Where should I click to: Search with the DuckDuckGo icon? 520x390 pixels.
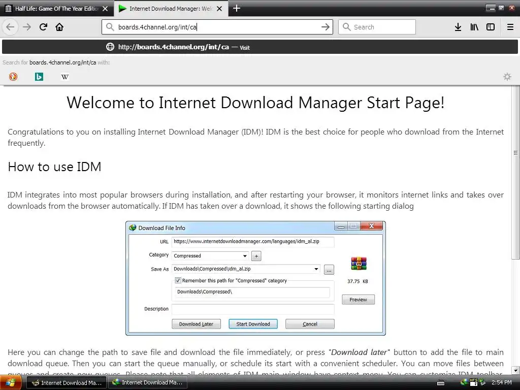13,77
